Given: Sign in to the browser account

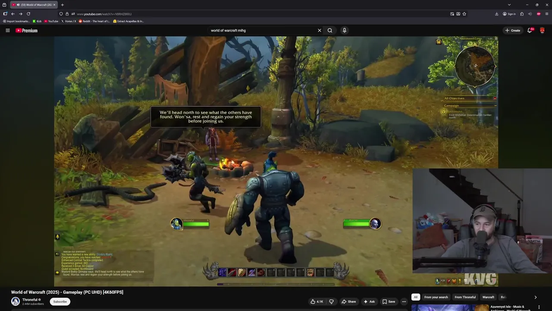Looking at the screenshot, I should 509,14.
